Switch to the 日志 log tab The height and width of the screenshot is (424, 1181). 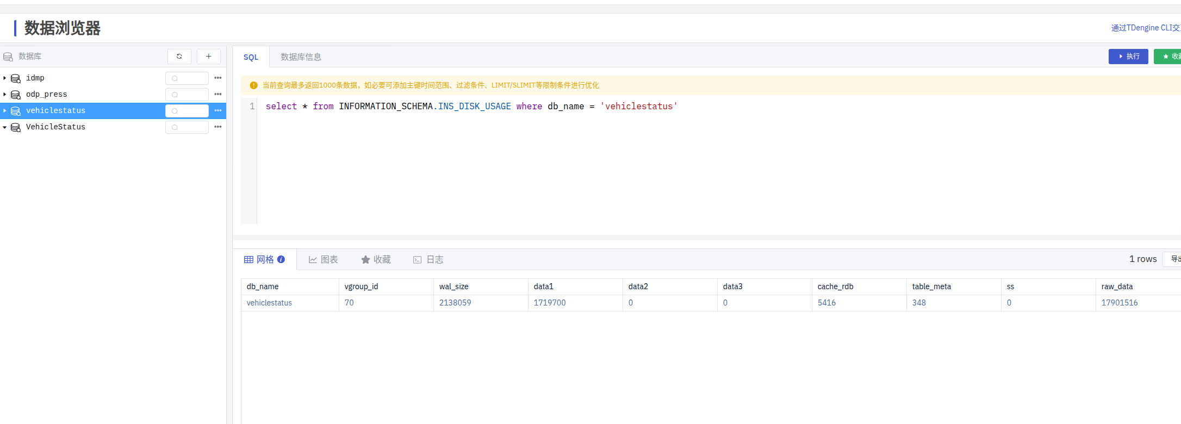[428, 260]
